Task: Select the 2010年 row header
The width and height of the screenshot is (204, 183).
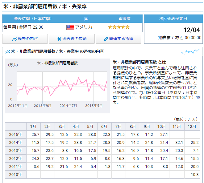Action: (16, 174)
